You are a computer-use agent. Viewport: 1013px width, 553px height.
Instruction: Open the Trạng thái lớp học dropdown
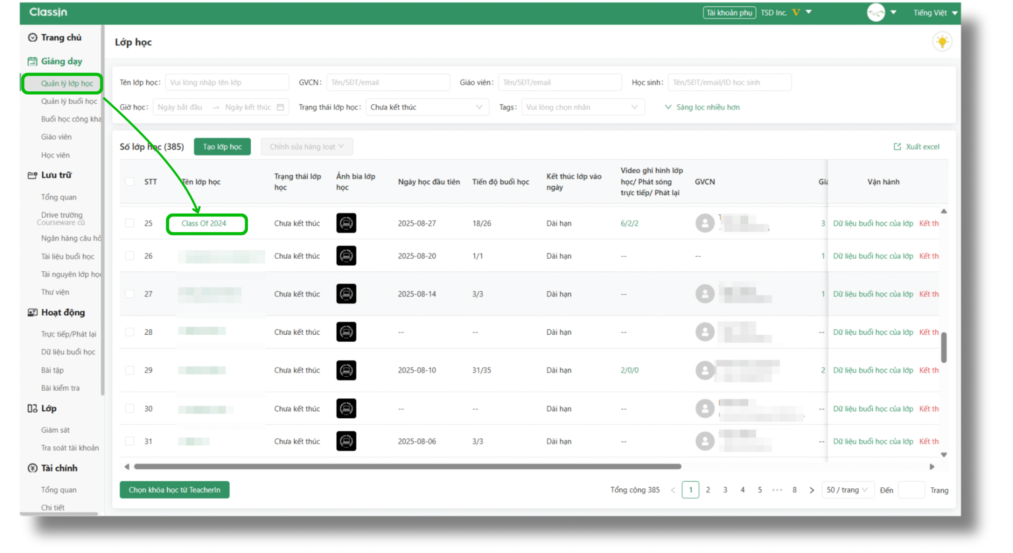point(427,107)
